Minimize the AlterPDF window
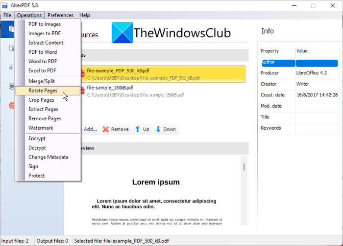 294,5
